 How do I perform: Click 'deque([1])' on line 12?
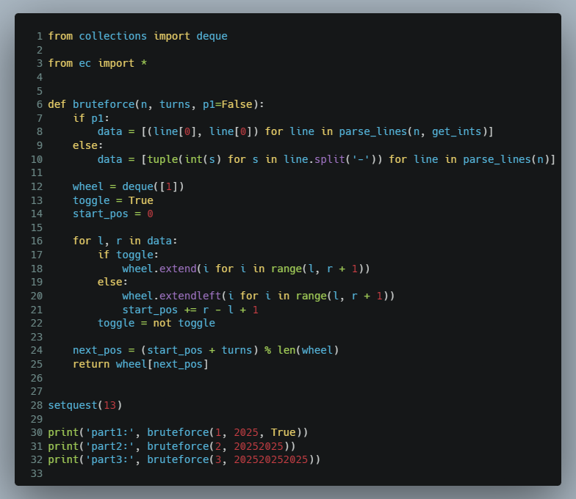(x=153, y=186)
